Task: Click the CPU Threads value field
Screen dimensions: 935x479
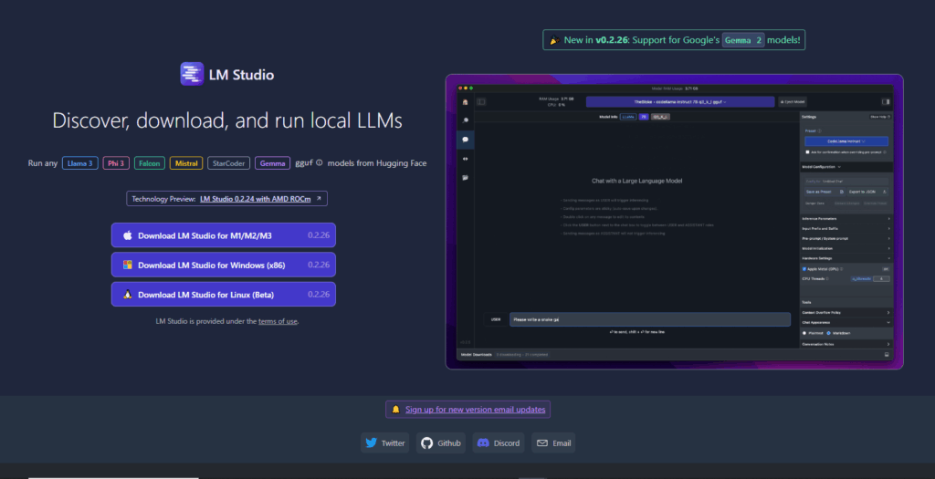Action: click(x=881, y=279)
